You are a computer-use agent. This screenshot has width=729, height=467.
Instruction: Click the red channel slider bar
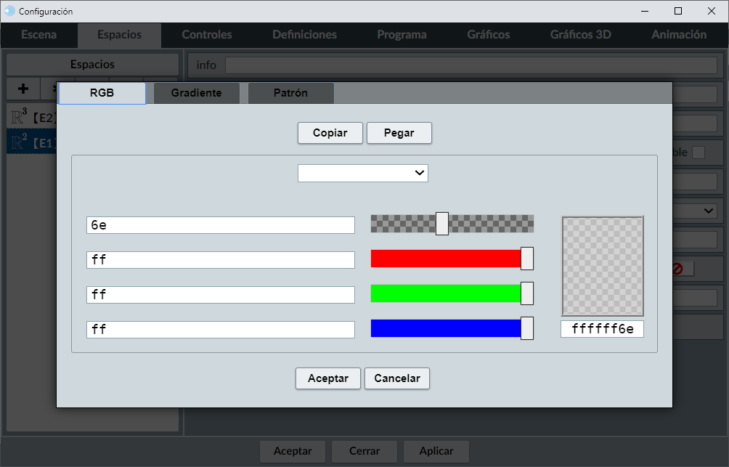coord(446,259)
